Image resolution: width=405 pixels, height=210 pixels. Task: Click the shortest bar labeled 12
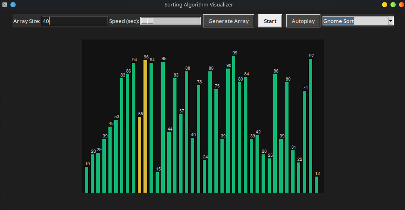point(316,185)
